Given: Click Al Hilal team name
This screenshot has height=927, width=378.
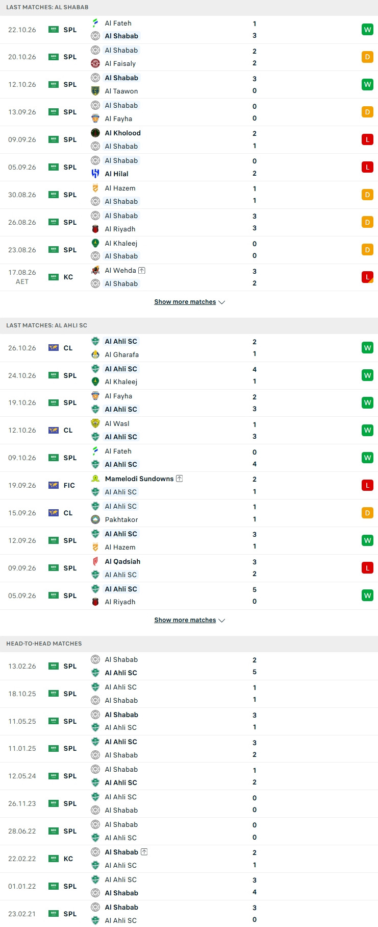Looking at the screenshot, I should click(x=117, y=174).
